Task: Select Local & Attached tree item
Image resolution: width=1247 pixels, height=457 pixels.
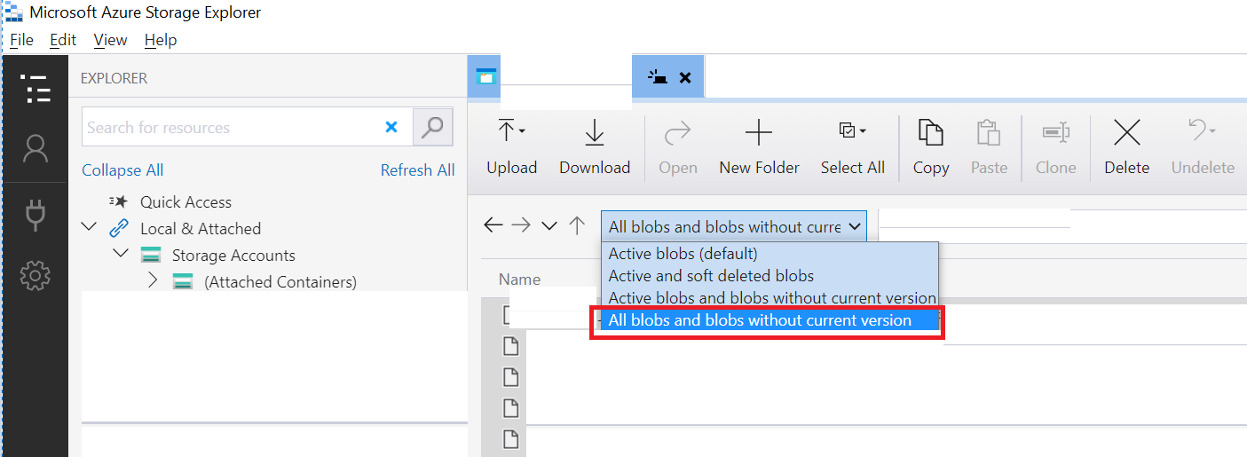Action: pos(201,228)
